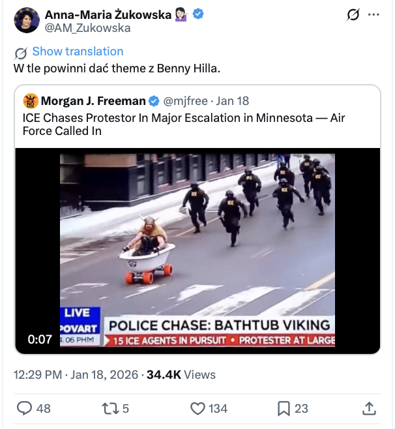Click Morgan J. Freeman's small avatar
This screenshot has height=429, width=395.
pyautogui.click(x=30, y=101)
